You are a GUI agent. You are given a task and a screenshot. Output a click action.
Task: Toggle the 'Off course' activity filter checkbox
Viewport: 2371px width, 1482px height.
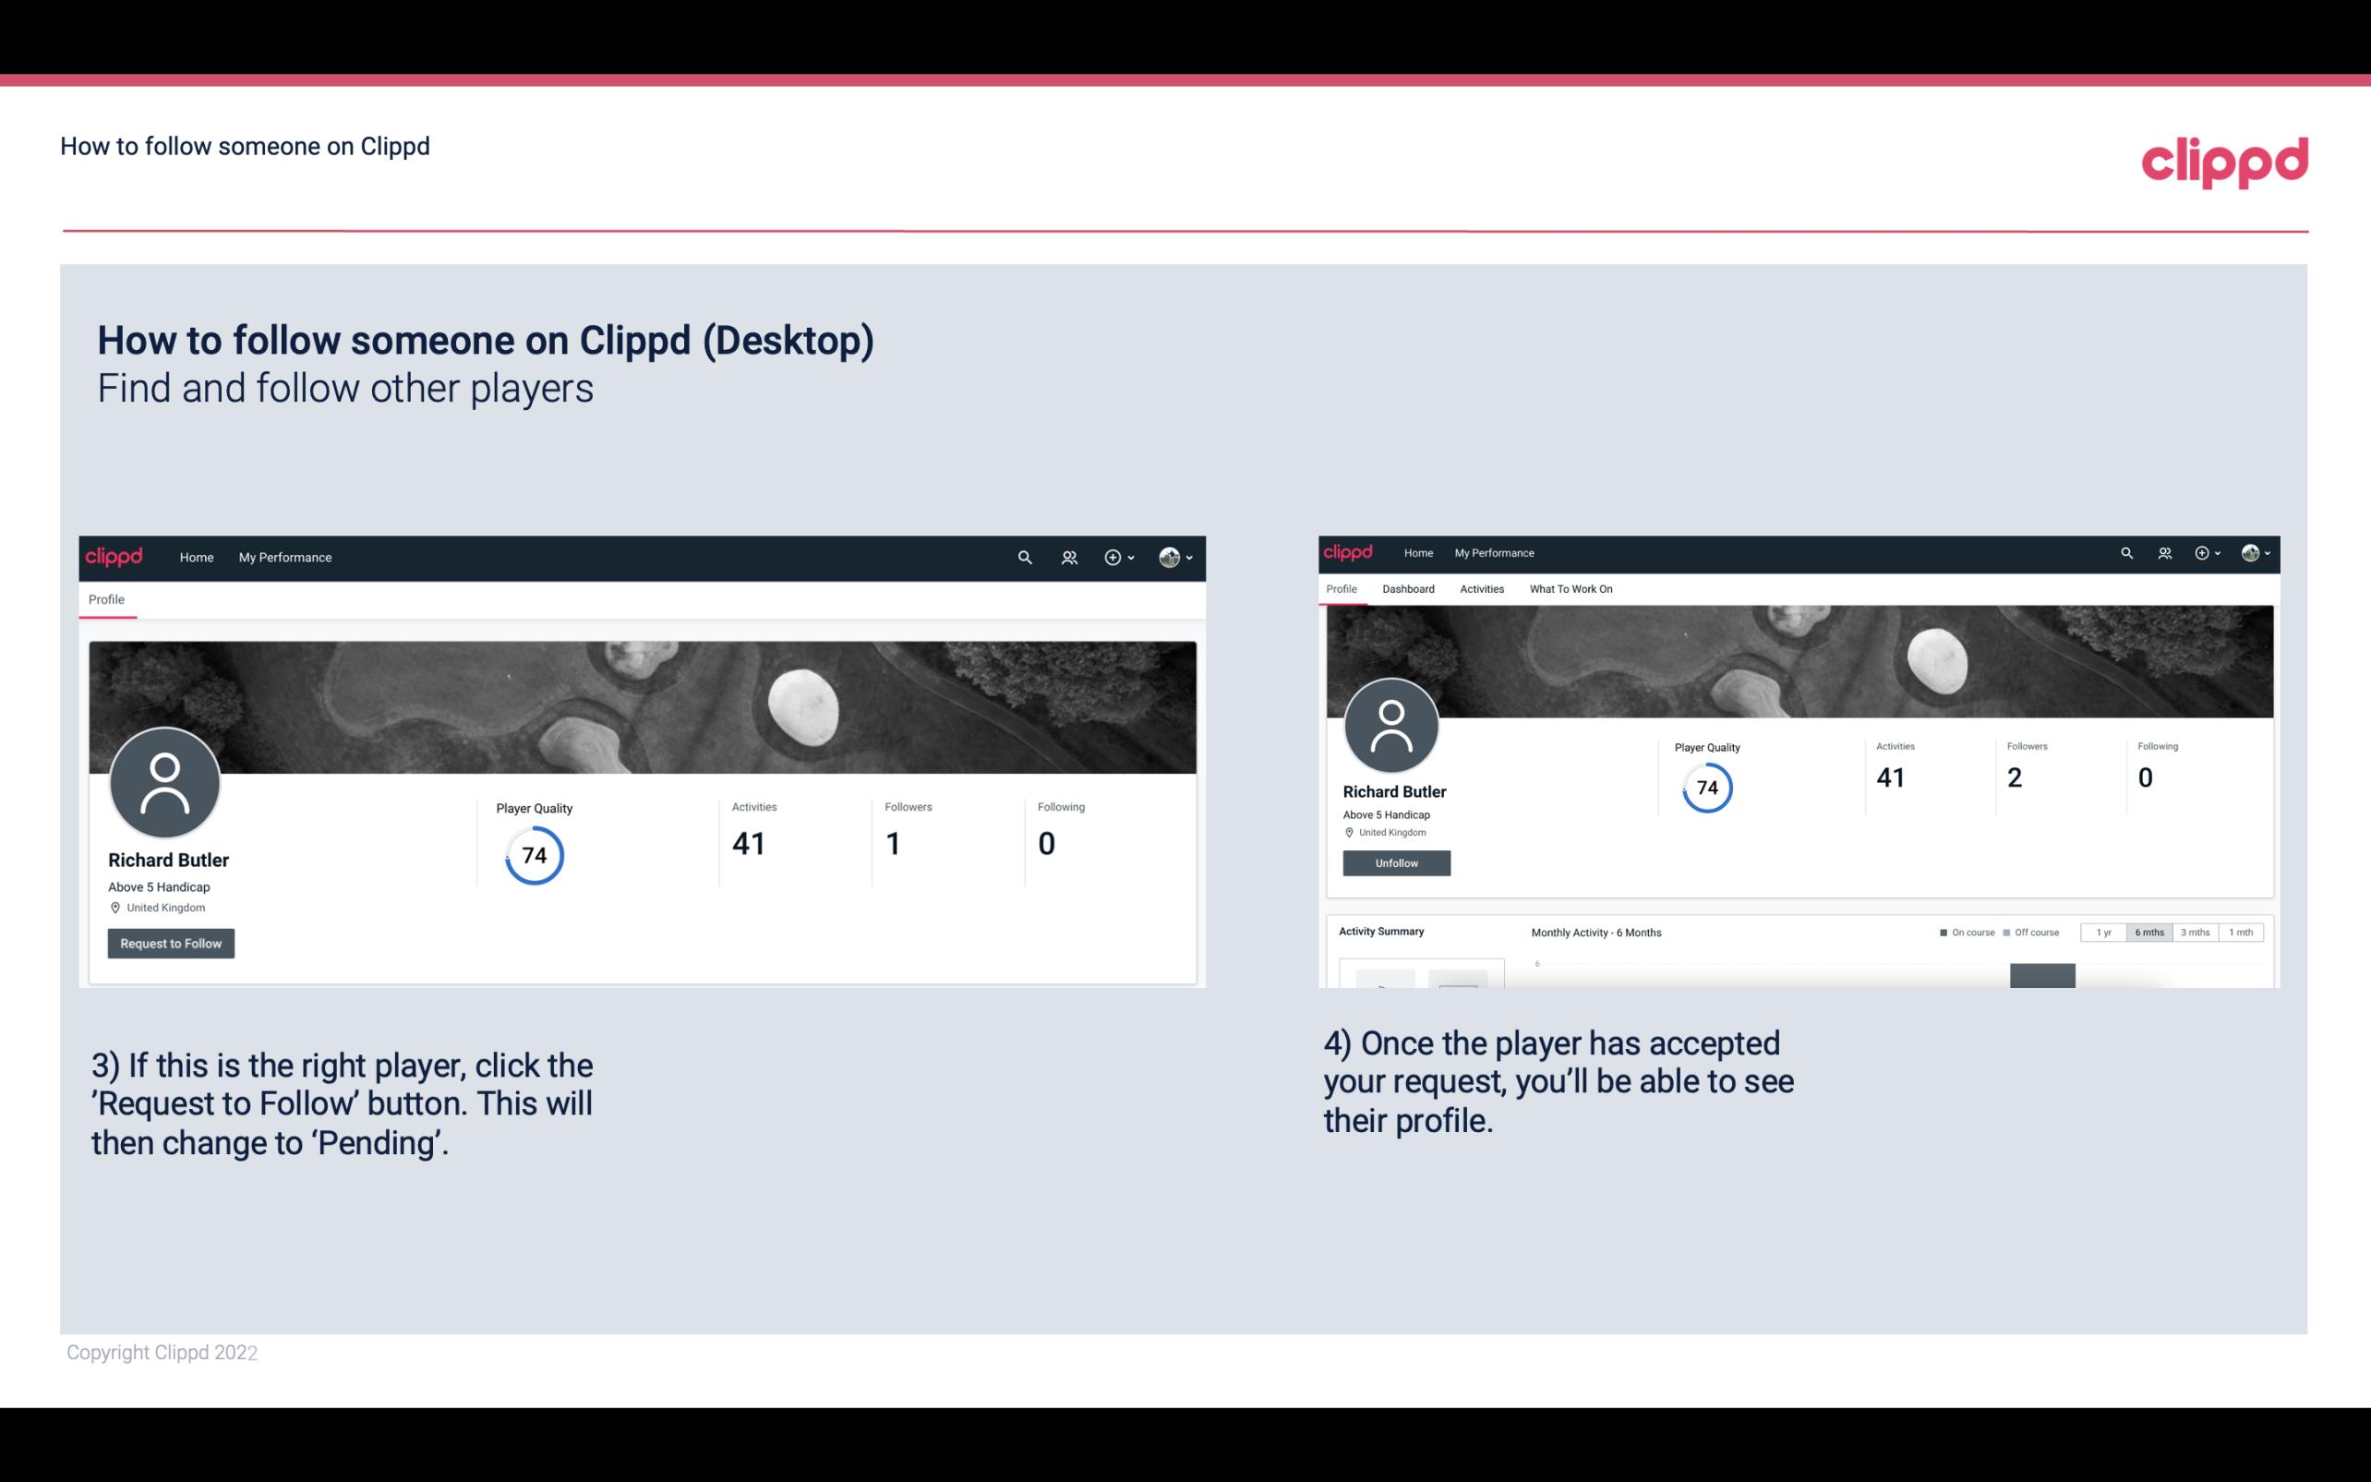coord(2011,933)
